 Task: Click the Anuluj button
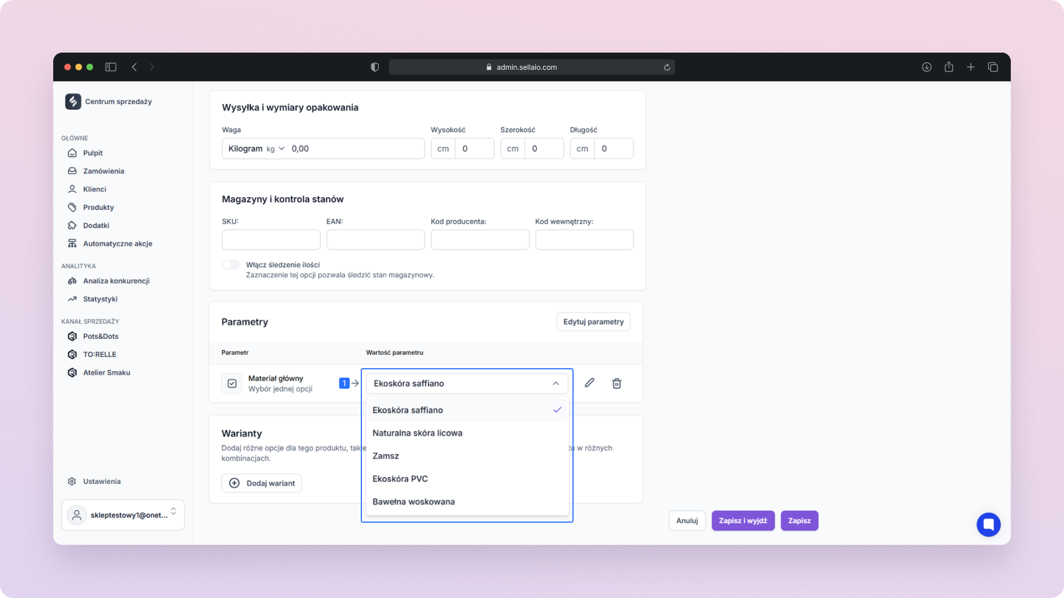687,520
